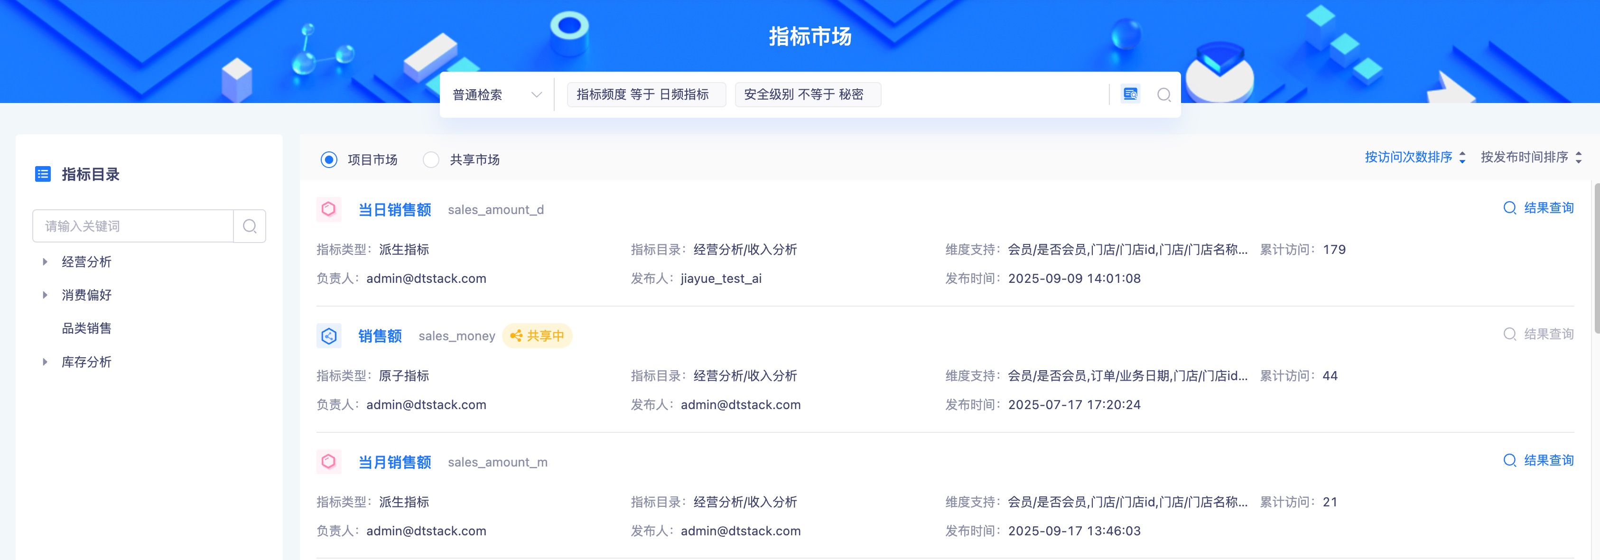Select the 项目市场 radio button
Image resolution: width=1600 pixels, height=560 pixels.
pyautogui.click(x=329, y=160)
